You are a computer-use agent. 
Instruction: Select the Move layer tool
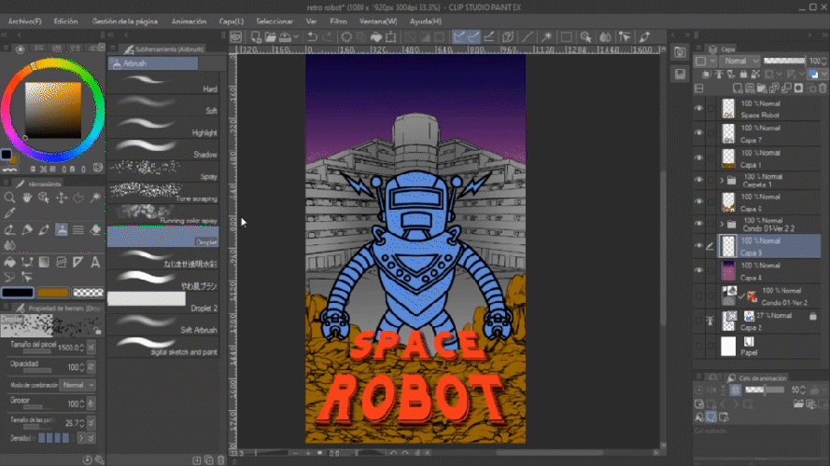click(62, 198)
